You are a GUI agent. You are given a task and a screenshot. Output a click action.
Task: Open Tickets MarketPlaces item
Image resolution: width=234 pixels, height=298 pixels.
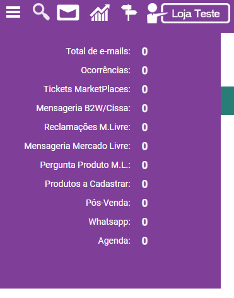click(87, 89)
